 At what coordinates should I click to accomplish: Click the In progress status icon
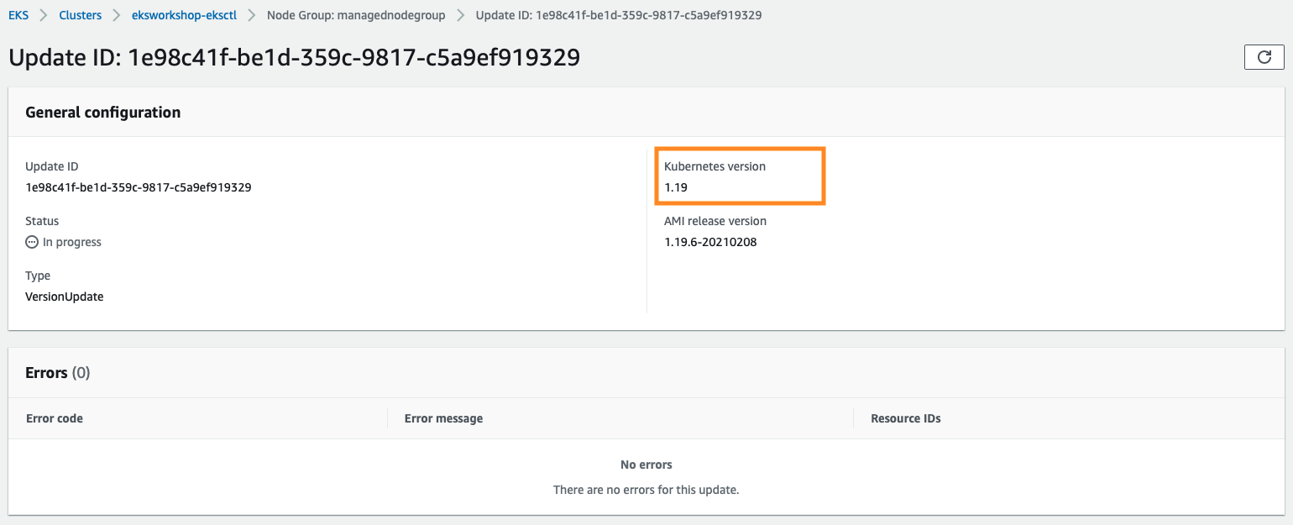(32, 242)
